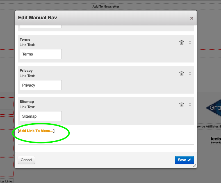The width and height of the screenshot is (221, 183).
Task: Delete the Sitemap link with trash icon
Action: 181,105
